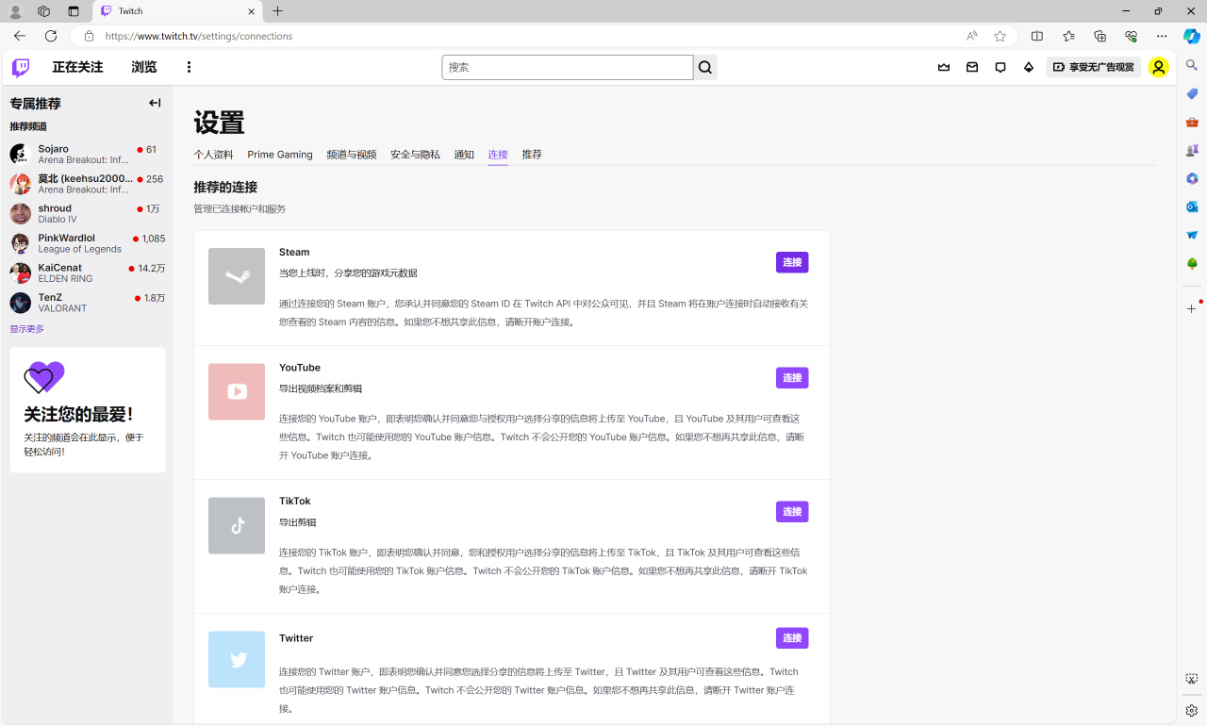
Task: Open shroud Diablo IV channel row
Action: click(87, 213)
